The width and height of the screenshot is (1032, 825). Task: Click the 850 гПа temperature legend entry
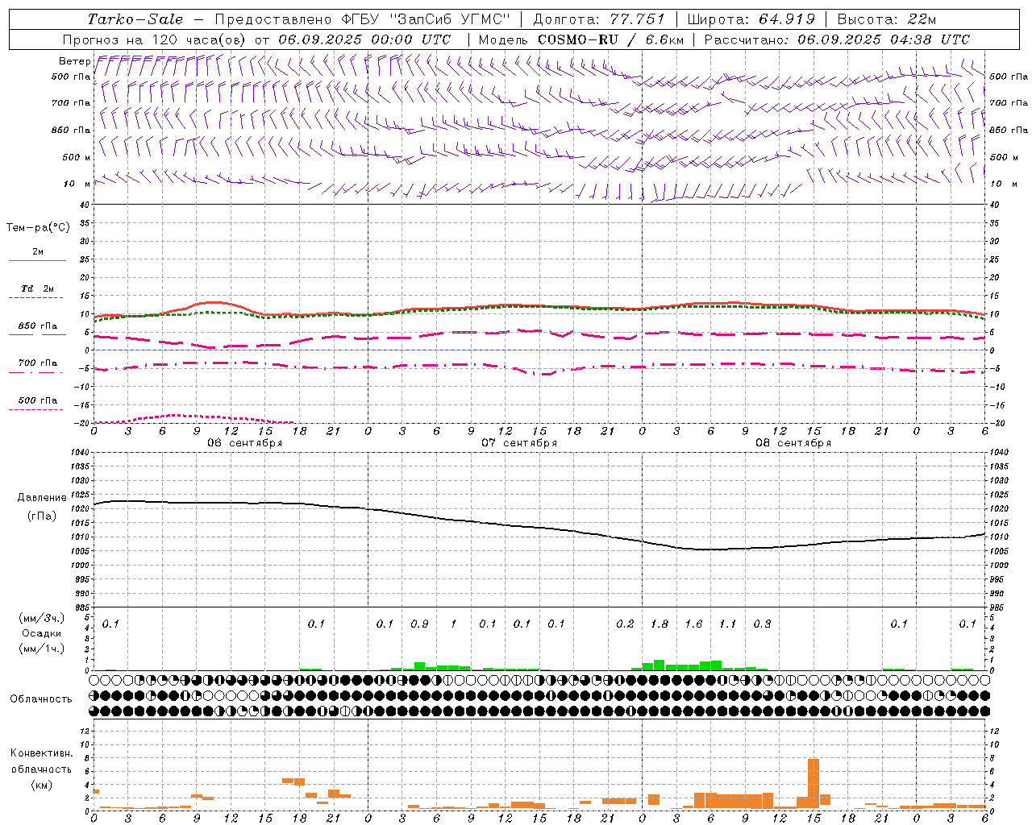(38, 326)
